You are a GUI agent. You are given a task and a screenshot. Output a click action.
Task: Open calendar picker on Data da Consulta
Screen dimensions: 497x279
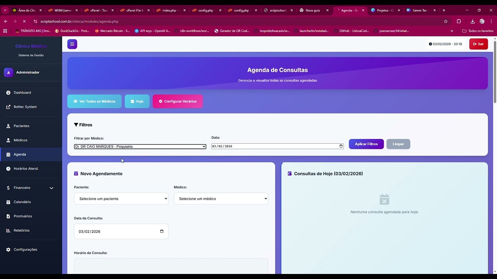(162, 231)
